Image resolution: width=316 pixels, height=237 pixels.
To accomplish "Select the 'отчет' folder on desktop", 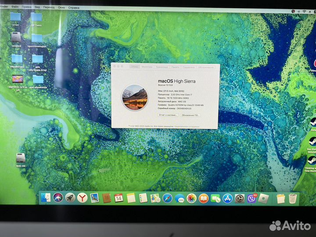I will coord(15,19).
